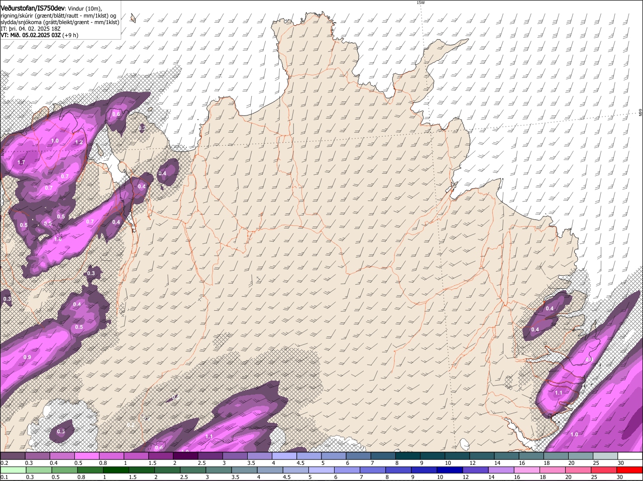Click the '0.1' label of lower legend row
Viewport: 643px width, 481px height.
click(4, 477)
